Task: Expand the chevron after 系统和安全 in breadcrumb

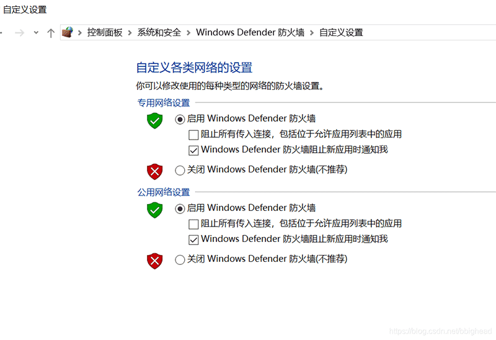Action: (x=188, y=33)
